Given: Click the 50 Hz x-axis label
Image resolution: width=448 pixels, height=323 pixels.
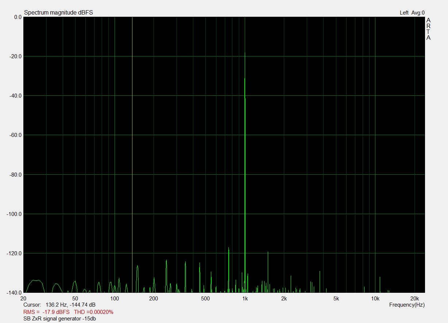Looking at the screenshot, I should [75, 299].
